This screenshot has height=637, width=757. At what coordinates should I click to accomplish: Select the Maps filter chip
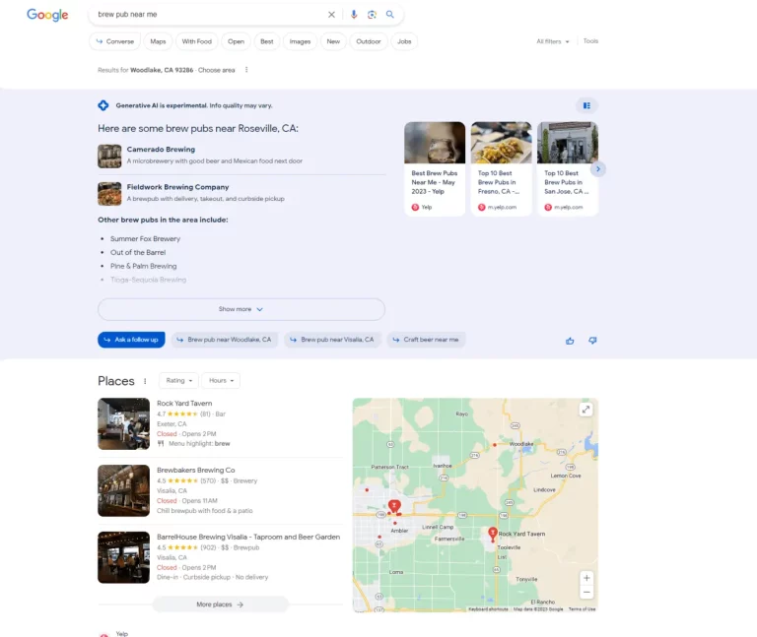pos(158,41)
